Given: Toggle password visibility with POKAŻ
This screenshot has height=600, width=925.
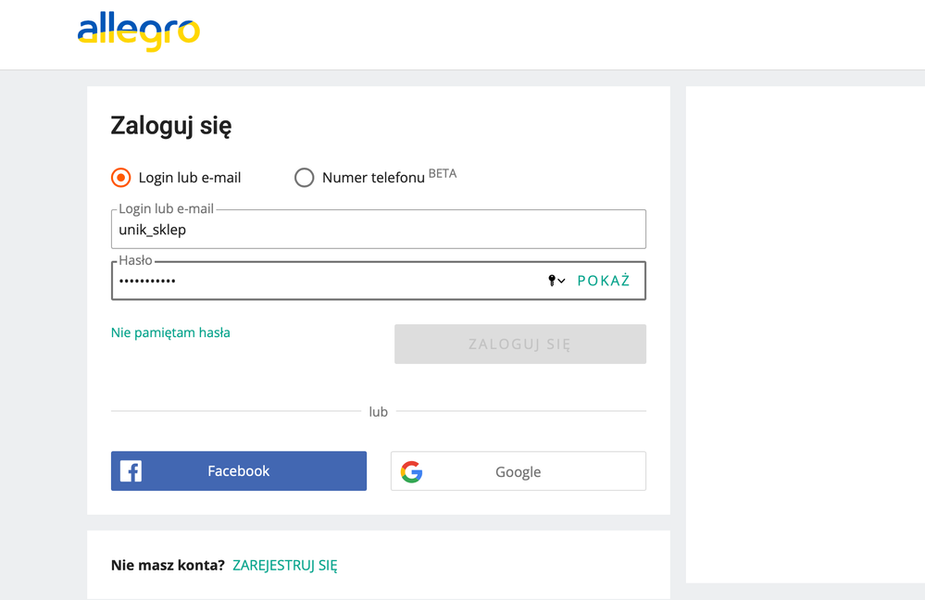Looking at the screenshot, I should pyautogui.click(x=603, y=281).
